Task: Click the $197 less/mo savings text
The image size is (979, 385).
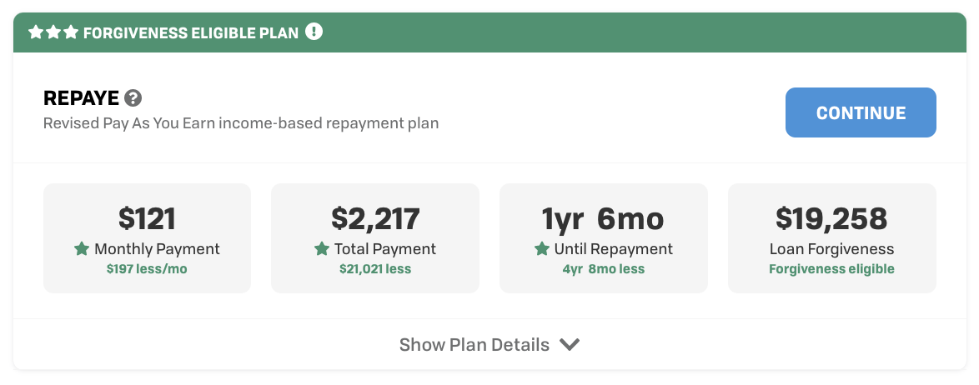Action: click(x=147, y=269)
